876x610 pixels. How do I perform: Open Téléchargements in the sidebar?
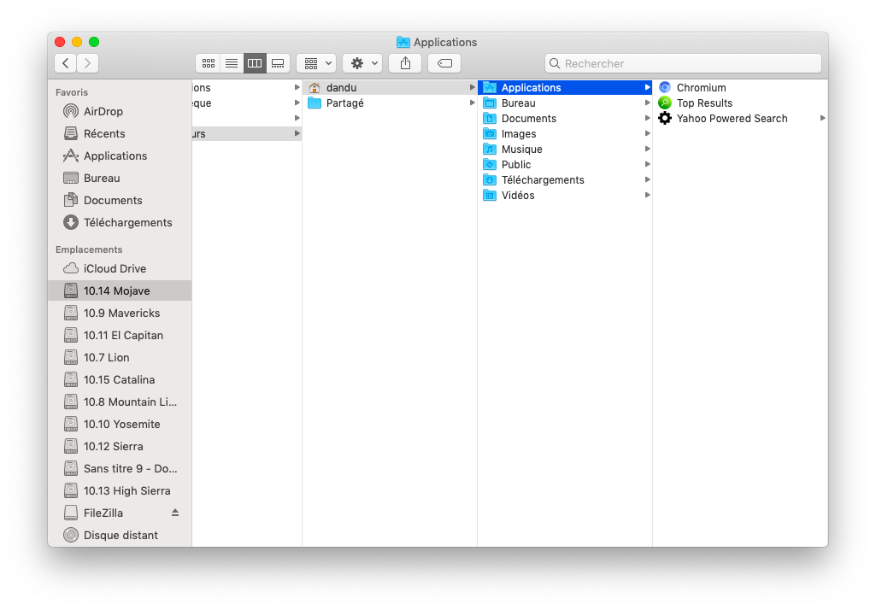(x=120, y=222)
